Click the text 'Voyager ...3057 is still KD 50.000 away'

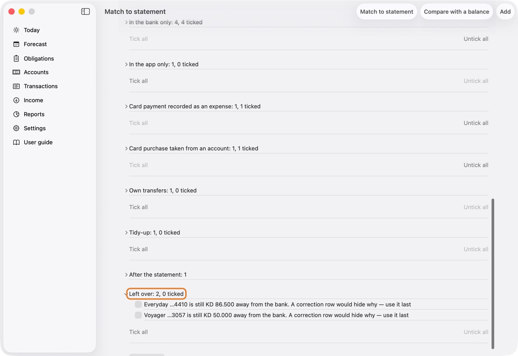195,315
